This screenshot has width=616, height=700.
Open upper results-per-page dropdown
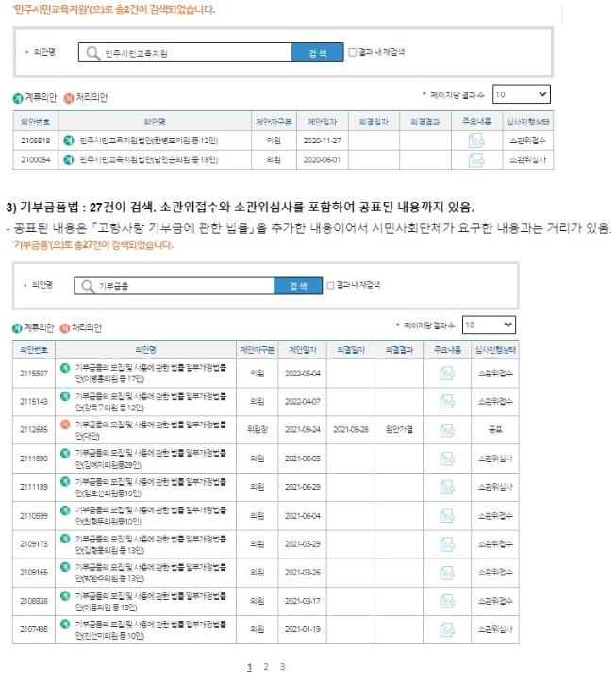click(522, 94)
